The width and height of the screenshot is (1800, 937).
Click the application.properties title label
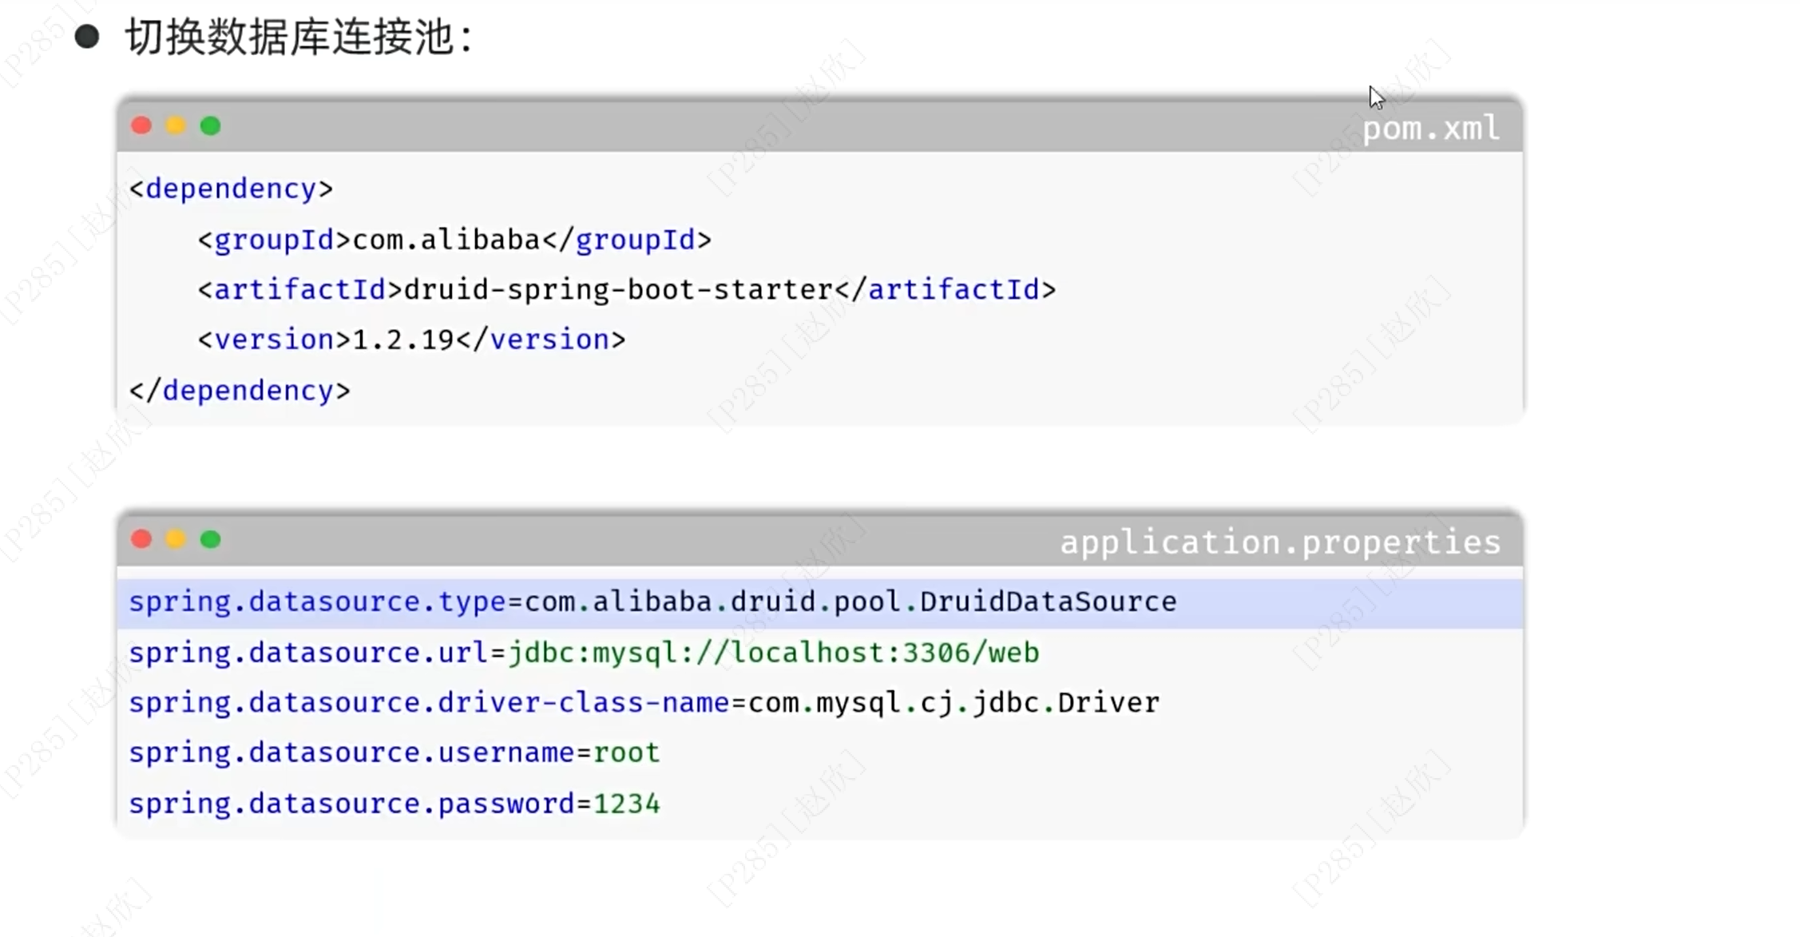[x=1280, y=542]
